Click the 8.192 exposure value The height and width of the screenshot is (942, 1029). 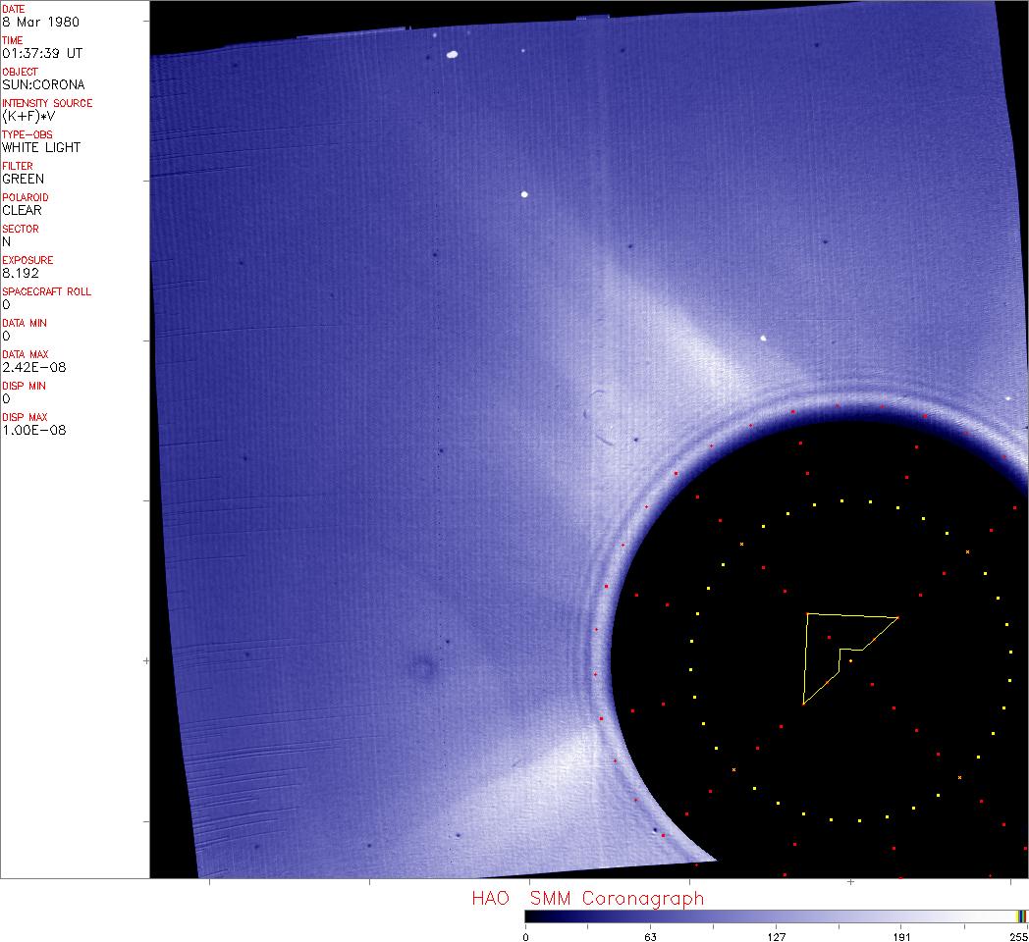[x=21, y=273]
